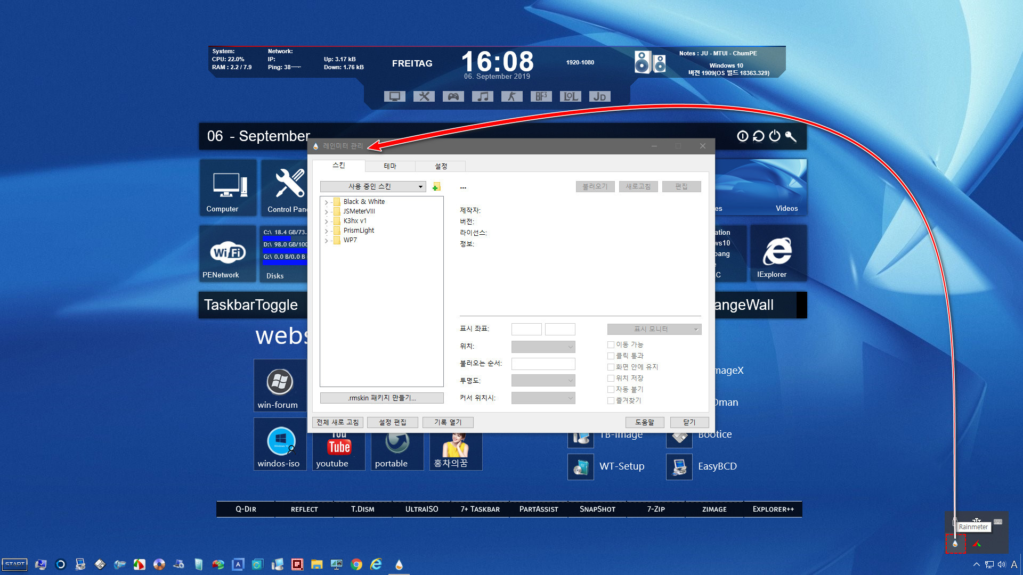Open the 커서 위치시 dropdown

(x=543, y=398)
